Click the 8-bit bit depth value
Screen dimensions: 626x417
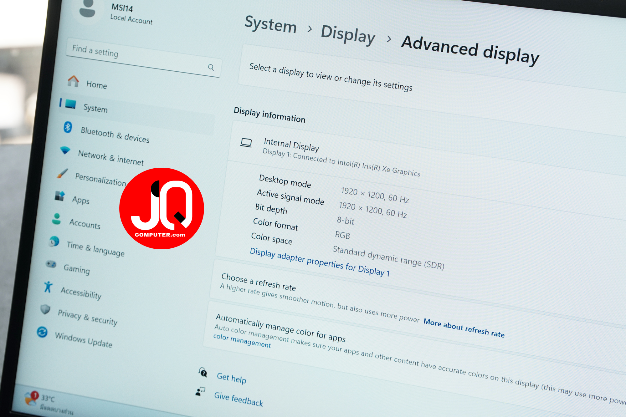pyautogui.click(x=346, y=221)
